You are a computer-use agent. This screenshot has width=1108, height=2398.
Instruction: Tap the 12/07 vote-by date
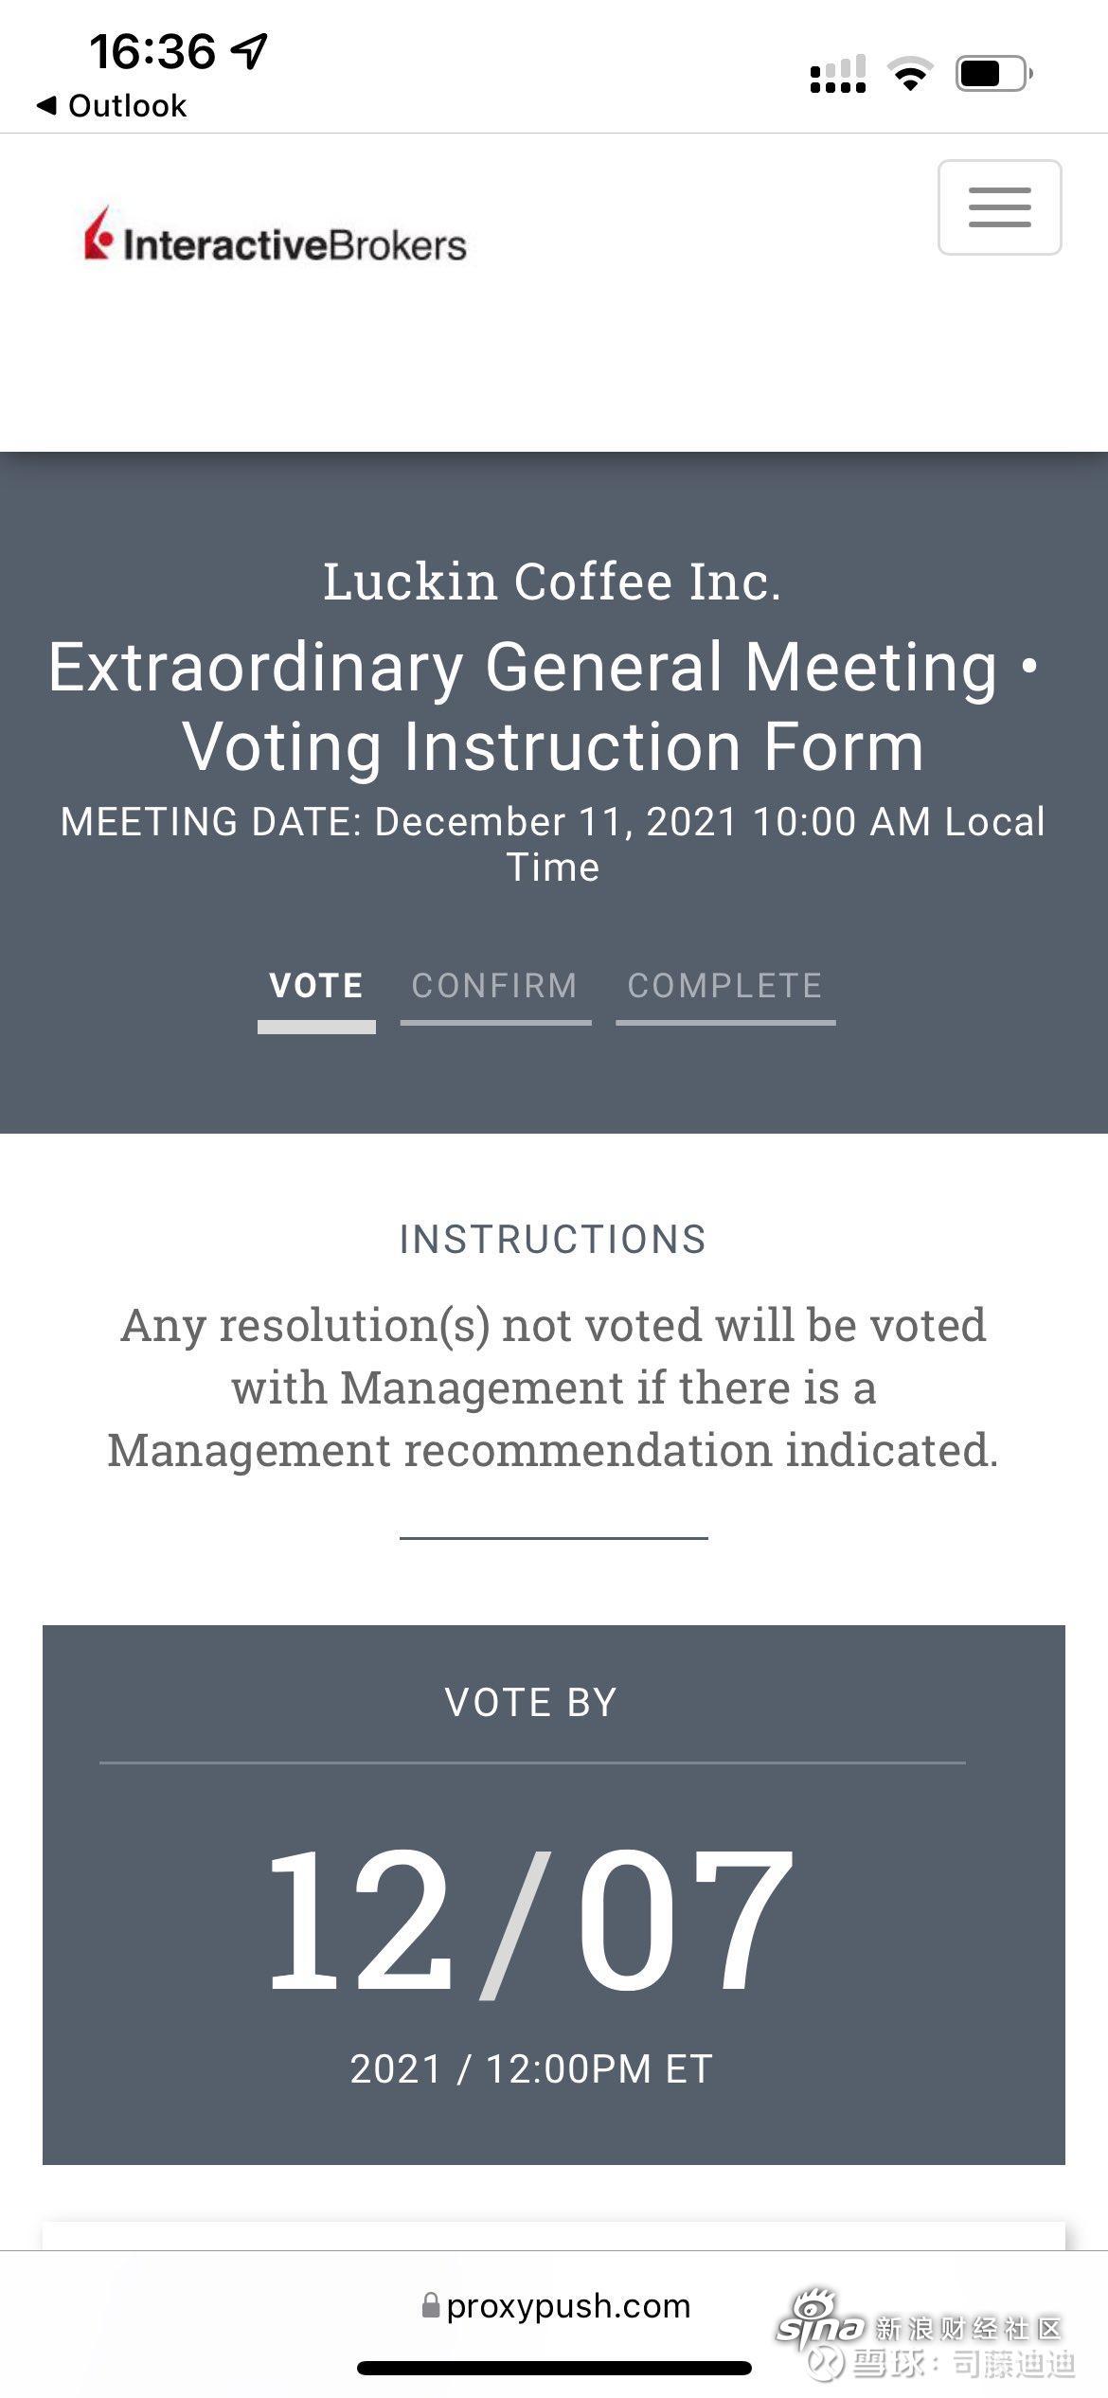coord(529,1922)
